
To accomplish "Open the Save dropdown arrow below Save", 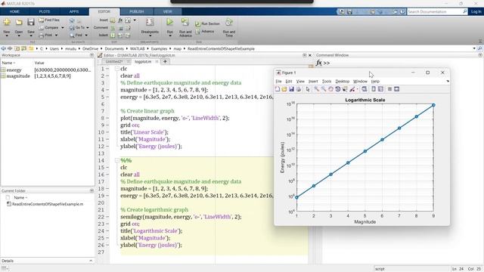I will [x=31, y=36].
